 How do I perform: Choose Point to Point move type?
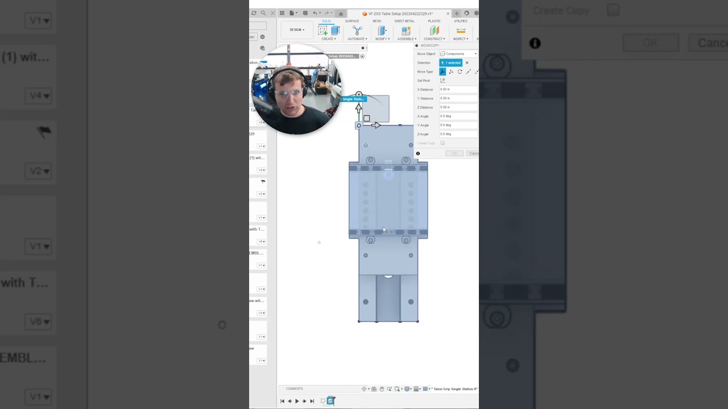(468, 72)
